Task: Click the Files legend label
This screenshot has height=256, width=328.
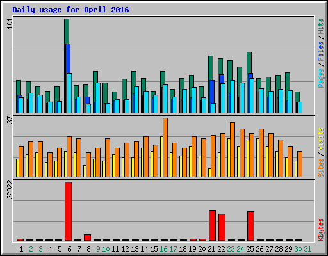Action: click(x=320, y=51)
